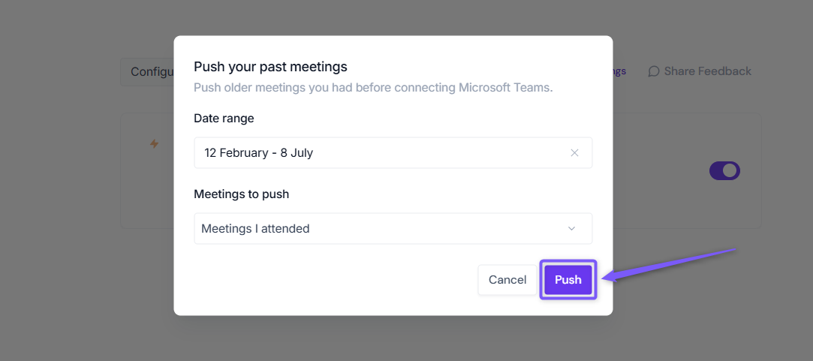Click the Microsoft Teams description text
The width and height of the screenshot is (813, 361).
tap(373, 87)
